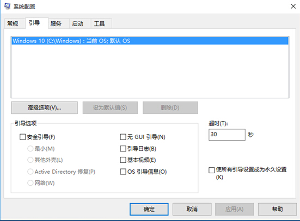This screenshot has height=221, width=300.
Task: Enable the 安全引导(F) checkbox
Action: 22,137
